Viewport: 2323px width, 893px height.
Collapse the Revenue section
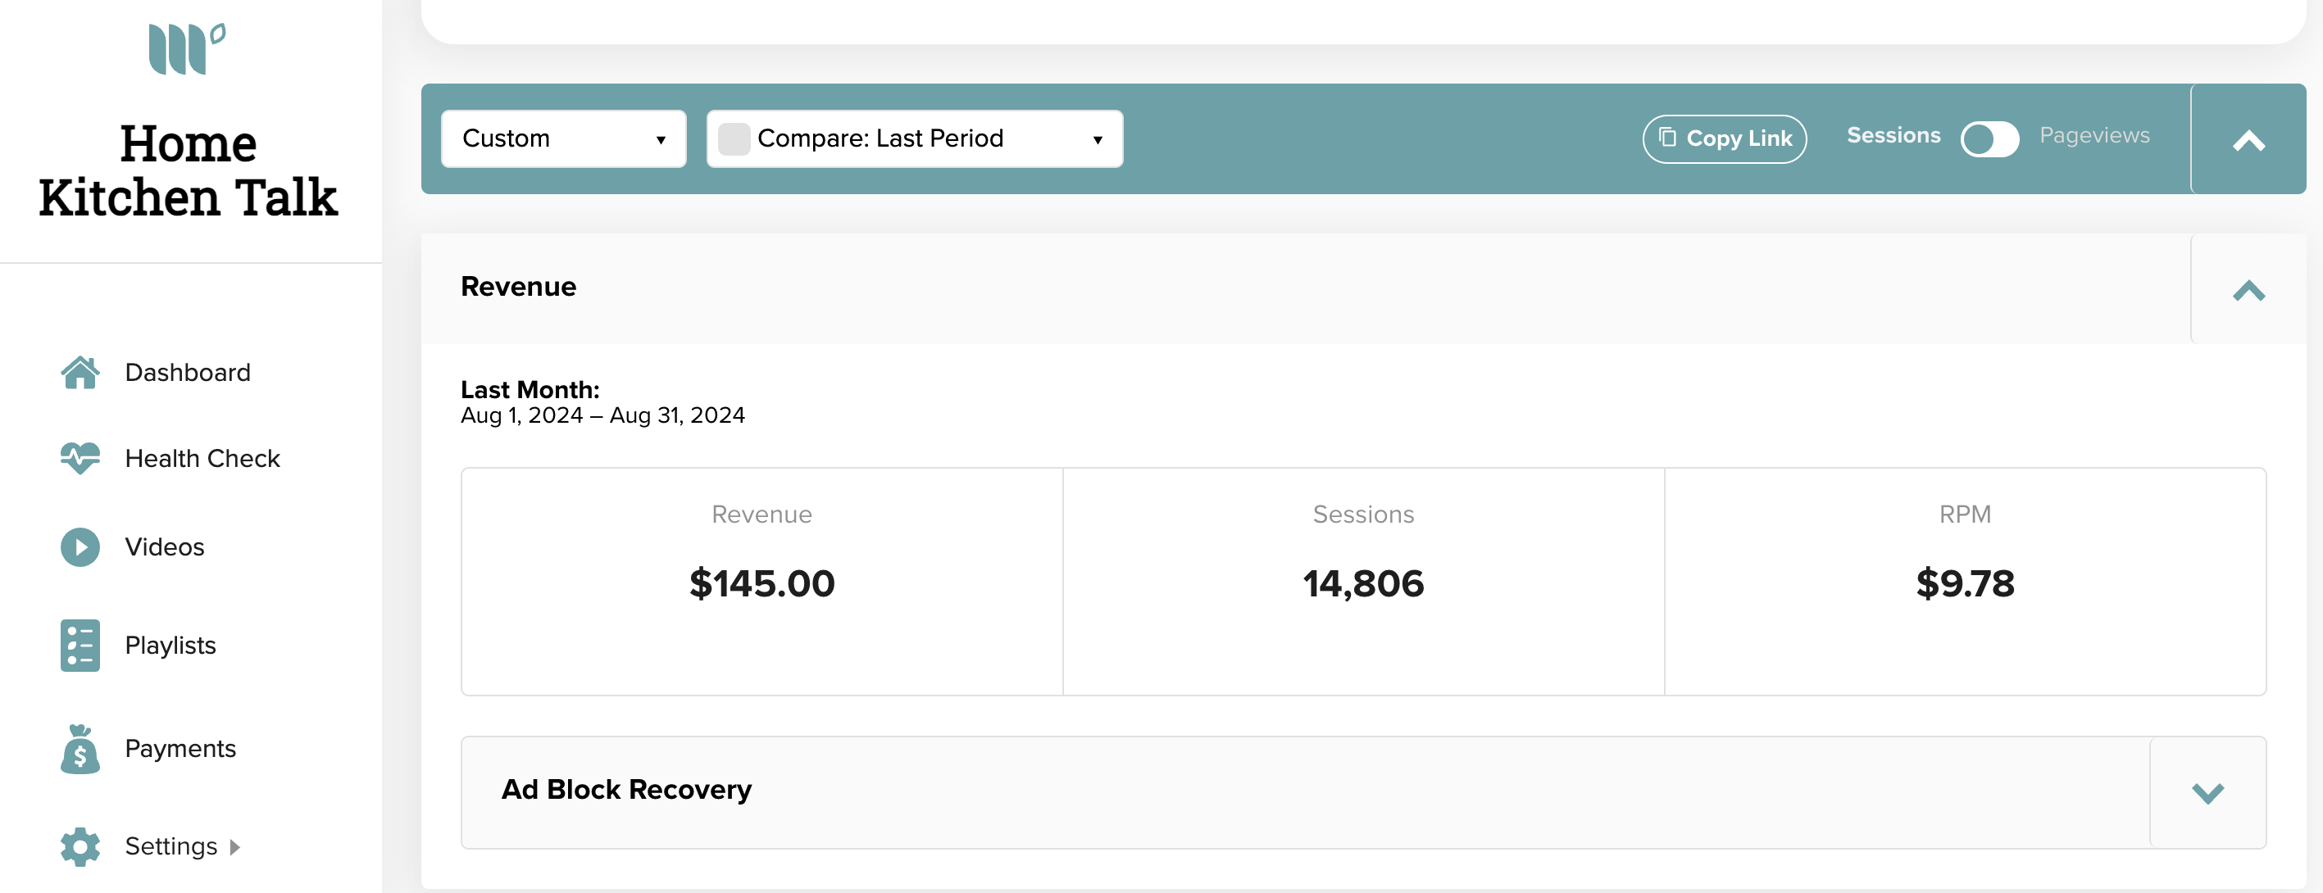pyautogui.click(x=2248, y=290)
